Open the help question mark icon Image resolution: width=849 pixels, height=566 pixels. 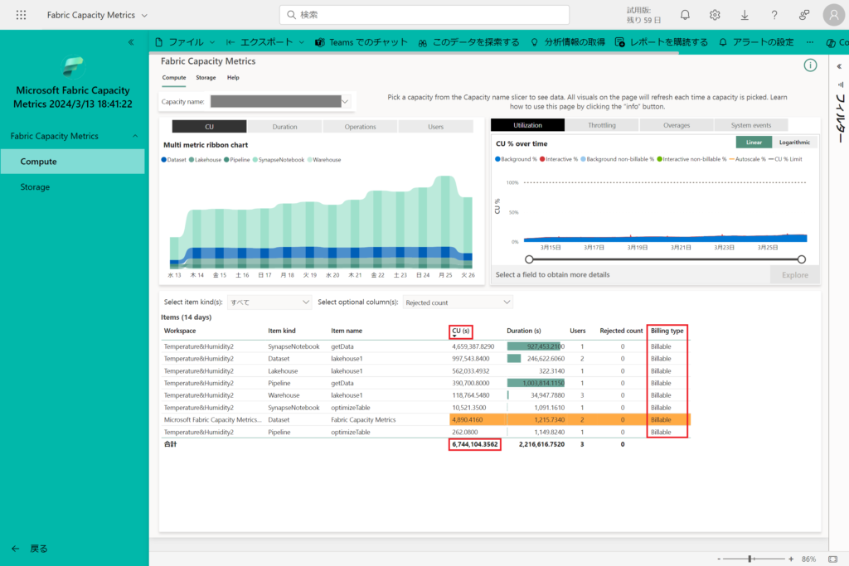coord(774,15)
